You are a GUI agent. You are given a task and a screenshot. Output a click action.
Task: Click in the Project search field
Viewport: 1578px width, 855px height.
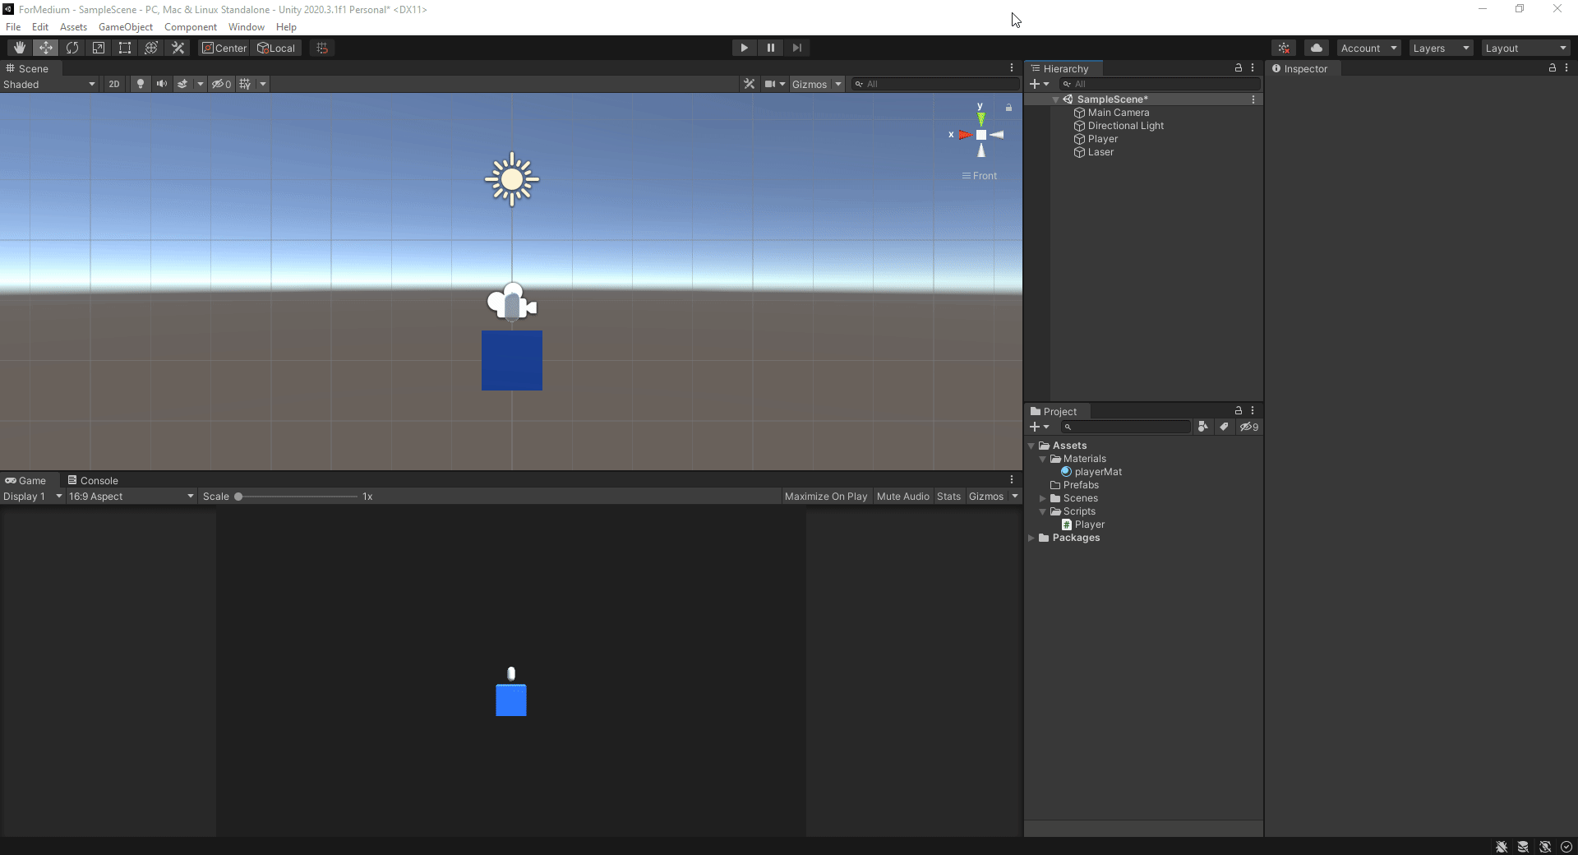[1125, 427]
